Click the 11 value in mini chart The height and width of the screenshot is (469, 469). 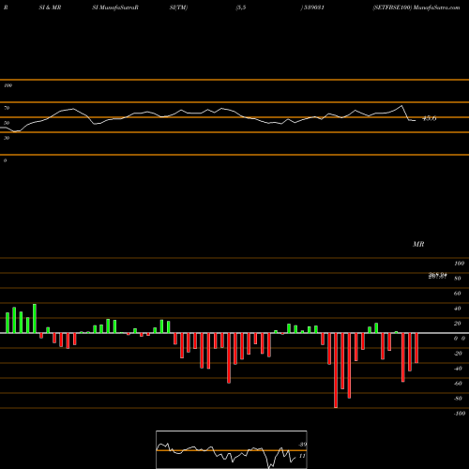point(302,456)
